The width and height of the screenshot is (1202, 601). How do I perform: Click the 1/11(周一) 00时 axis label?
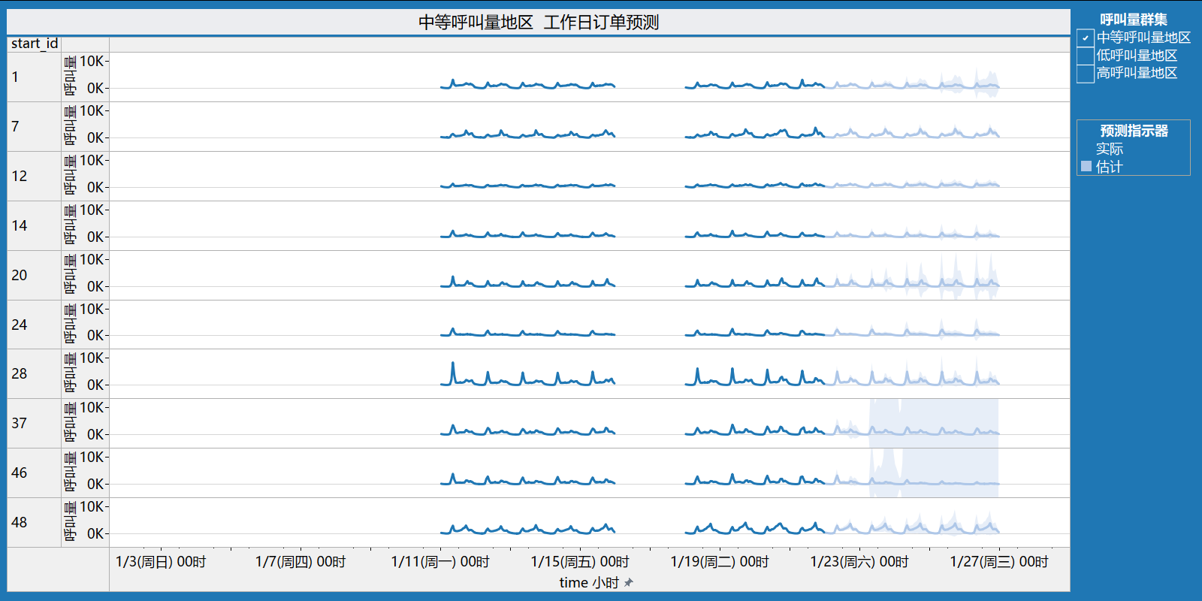coord(440,561)
